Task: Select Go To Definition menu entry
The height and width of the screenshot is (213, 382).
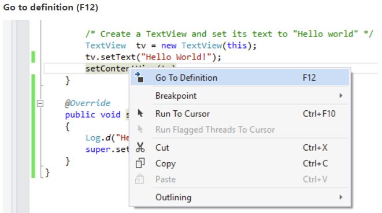Action: click(x=240, y=78)
